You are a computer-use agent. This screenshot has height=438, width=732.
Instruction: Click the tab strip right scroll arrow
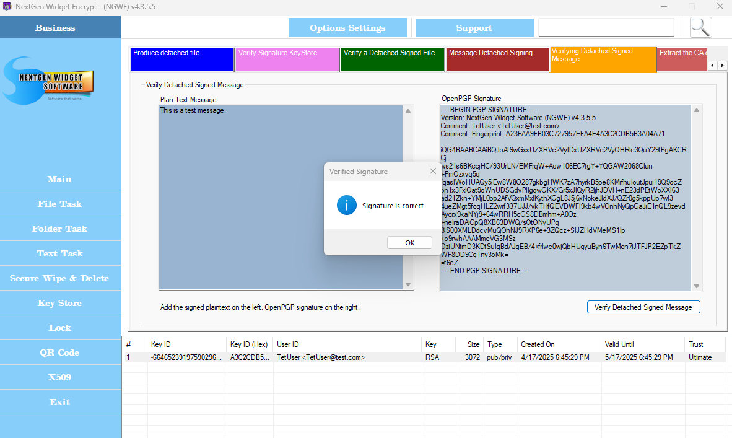[722, 66]
